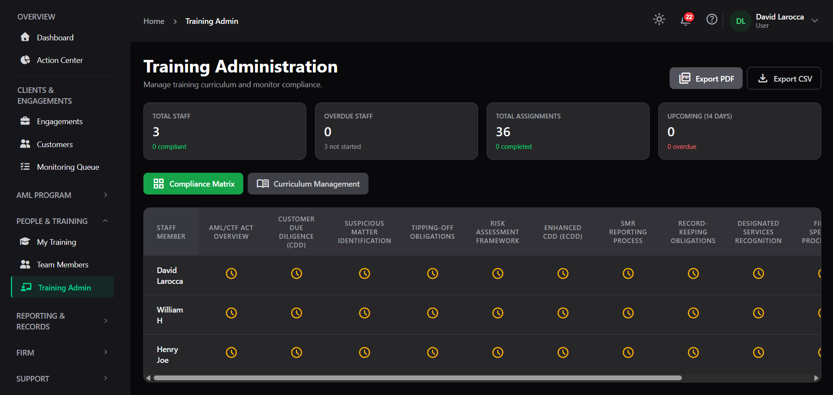Click the Home breadcrumb link
Screen dimensions: 833x395
click(154, 21)
